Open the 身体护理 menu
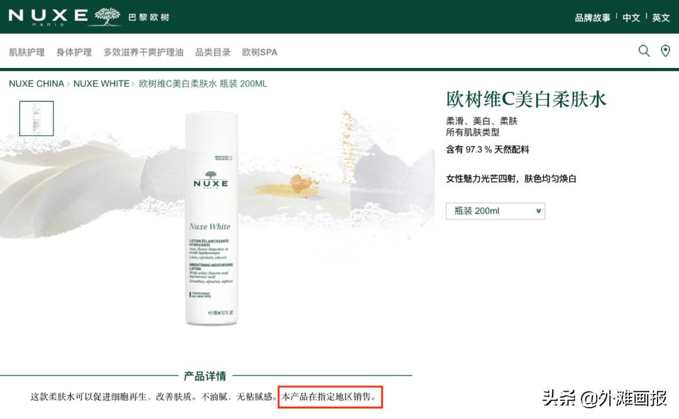The image size is (679, 419). tap(74, 52)
